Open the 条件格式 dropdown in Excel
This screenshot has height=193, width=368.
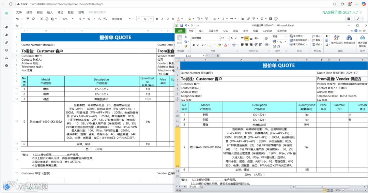click(x=297, y=36)
